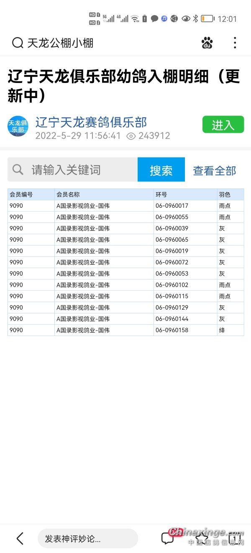251x553 pixels.
Task: Open the 辽宁天龙赛鸽俱乐部 author link
Action: coord(91,122)
